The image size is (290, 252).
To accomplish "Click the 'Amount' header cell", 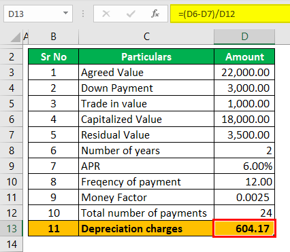I will point(244,56).
